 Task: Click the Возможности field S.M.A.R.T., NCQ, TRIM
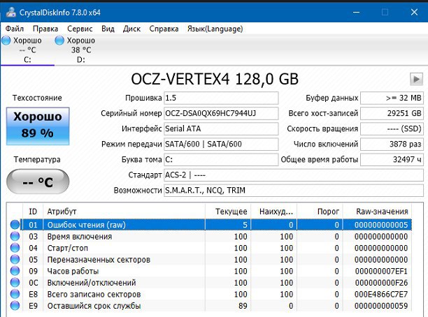click(294, 190)
